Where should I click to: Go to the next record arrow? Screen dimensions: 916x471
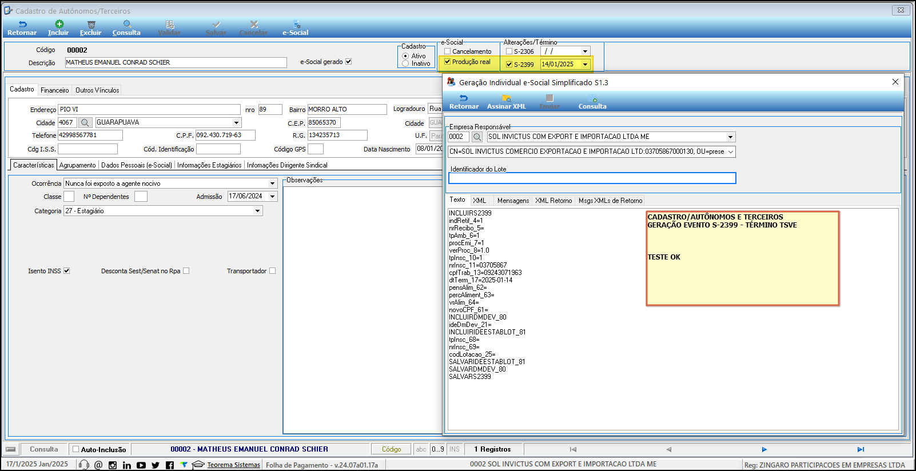[764, 449]
